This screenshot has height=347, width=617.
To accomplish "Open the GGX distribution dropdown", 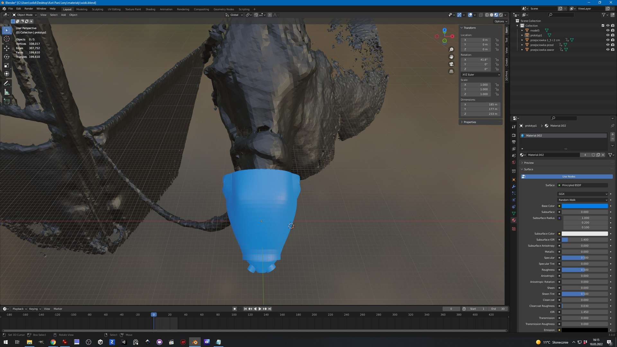I will [x=582, y=194].
